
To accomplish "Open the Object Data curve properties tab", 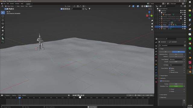I will 156,76.
